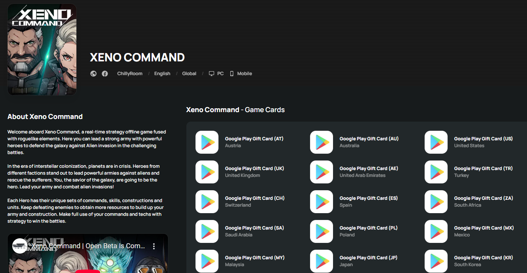Open the South Korea Google Play icon

(x=436, y=261)
